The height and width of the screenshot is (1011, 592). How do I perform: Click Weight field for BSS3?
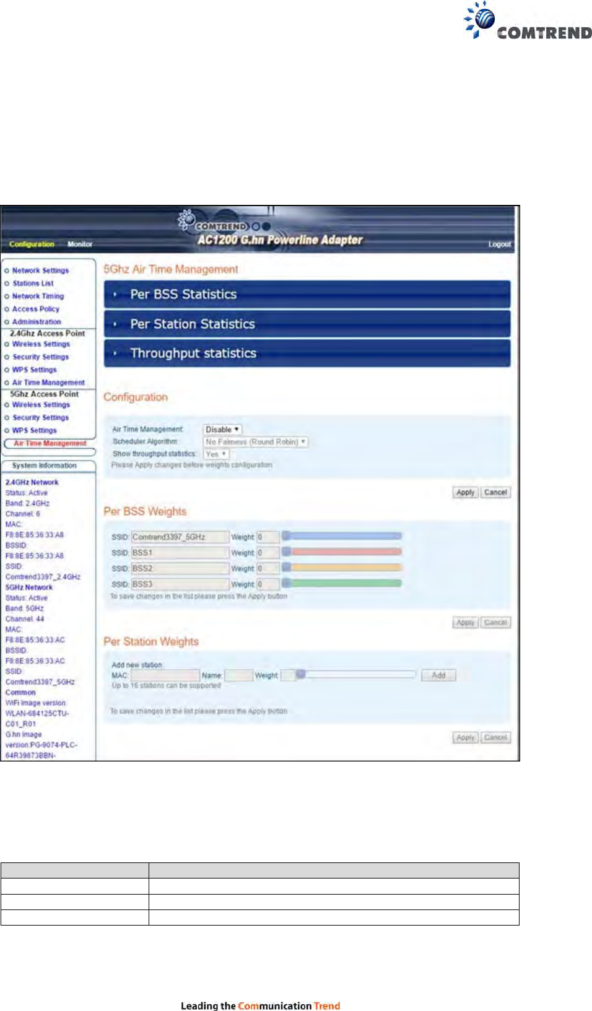click(x=268, y=584)
